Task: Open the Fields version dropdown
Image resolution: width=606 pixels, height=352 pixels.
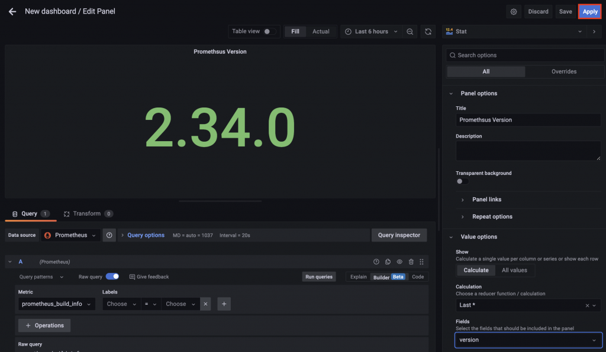Action: [528, 340]
